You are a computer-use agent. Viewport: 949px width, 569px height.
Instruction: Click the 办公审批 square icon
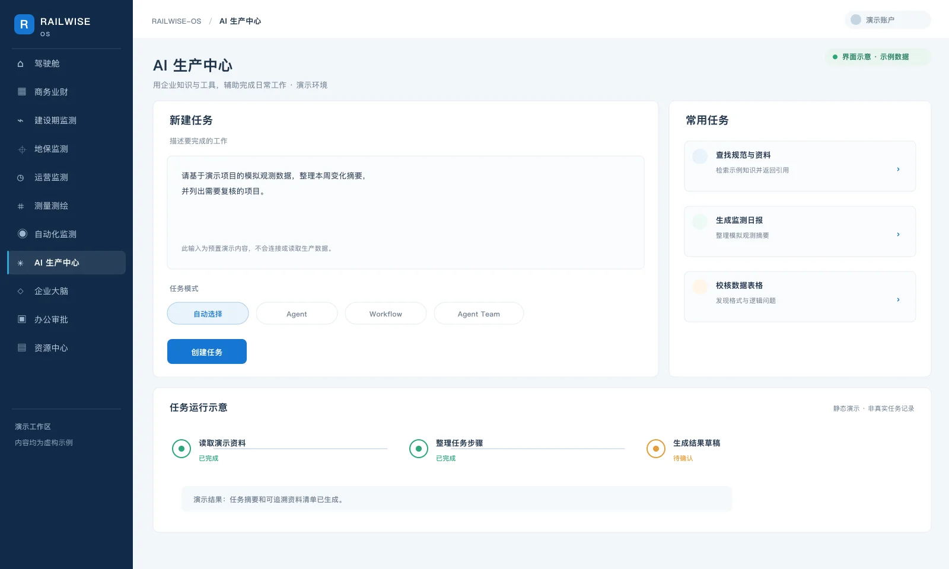coord(22,319)
